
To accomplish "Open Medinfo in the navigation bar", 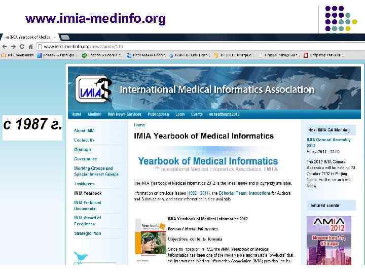I will 94,114.
